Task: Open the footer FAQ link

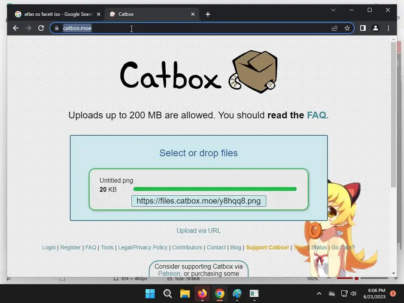Action: (91, 248)
